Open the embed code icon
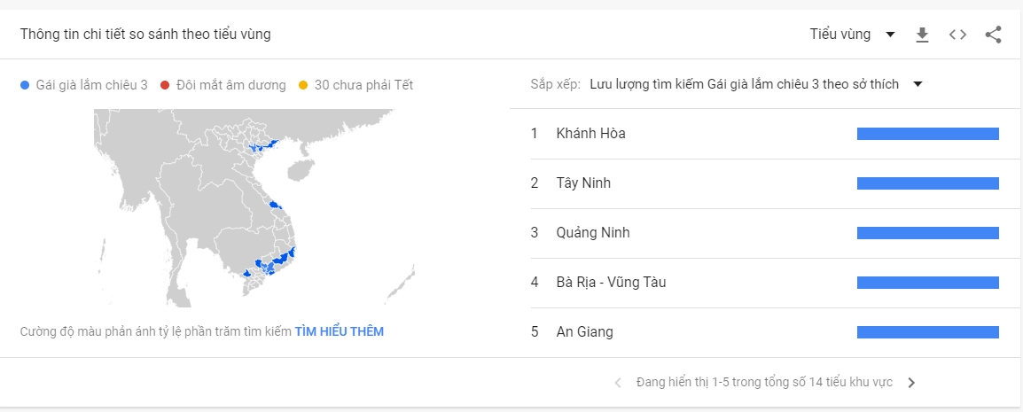1023x412 pixels. tap(957, 35)
